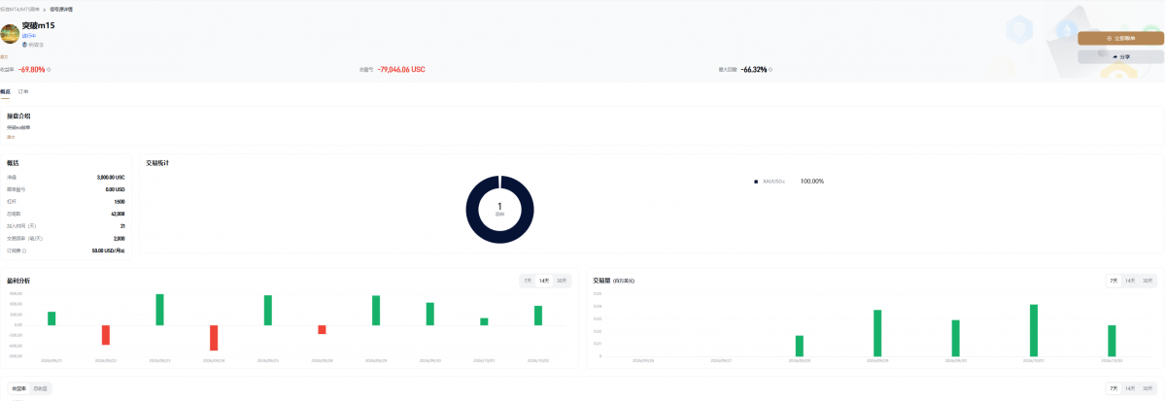Click the 分享 share button
The height and width of the screenshot is (401, 1165).
(1120, 56)
